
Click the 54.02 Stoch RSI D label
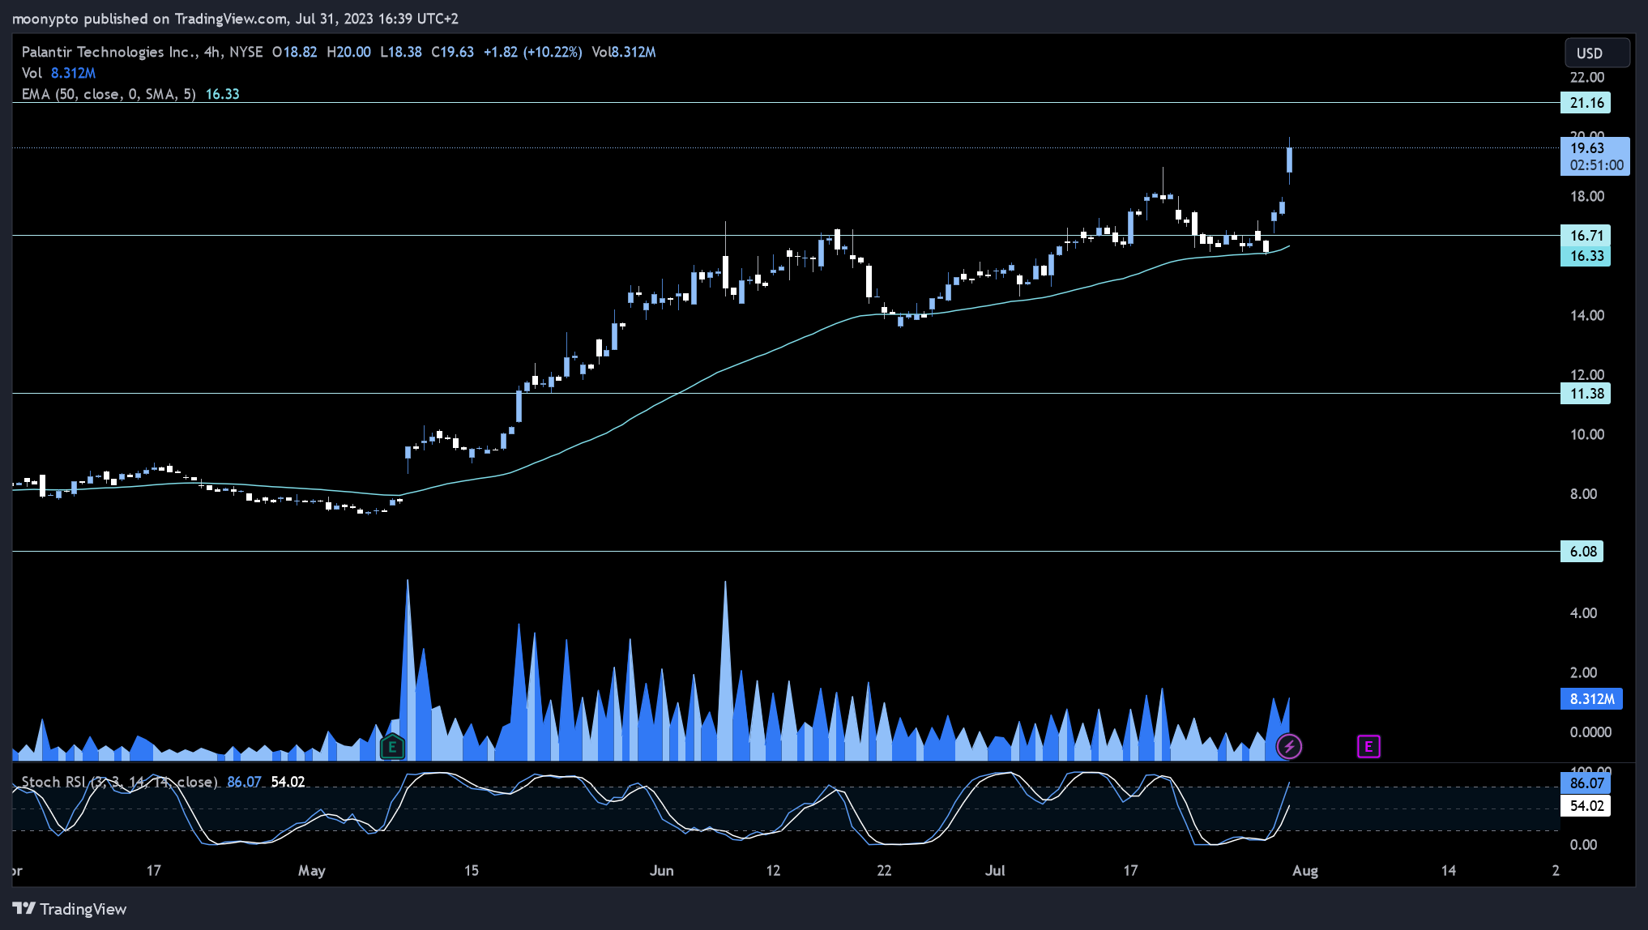point(1586,806)
